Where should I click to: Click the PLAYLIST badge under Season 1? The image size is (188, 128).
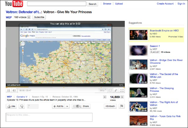tap(155, 52)
